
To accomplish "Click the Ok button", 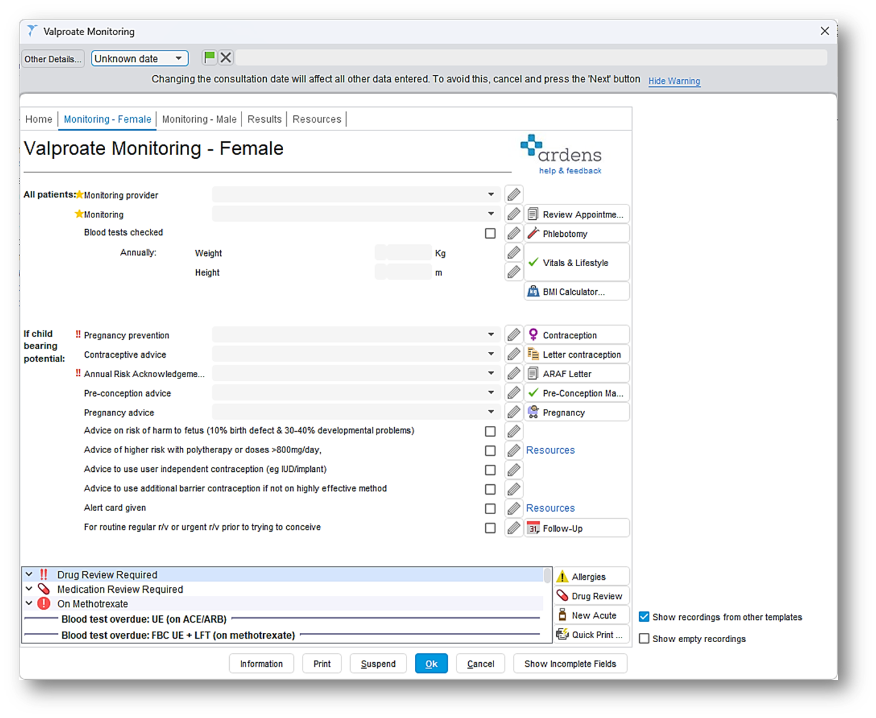I will pyautogui.click(x=431, y=663).
